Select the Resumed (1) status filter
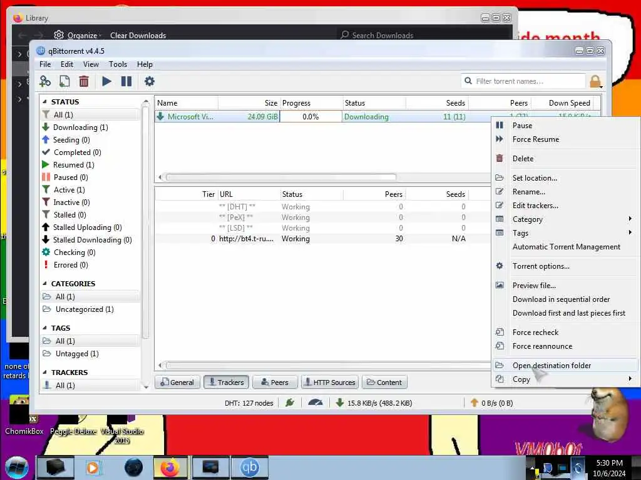Image resolution: width=641 pixels, height=480 pixels. (90, 165)
